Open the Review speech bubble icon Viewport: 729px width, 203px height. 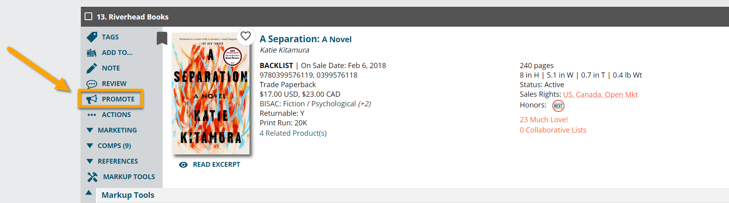(92, 84)
